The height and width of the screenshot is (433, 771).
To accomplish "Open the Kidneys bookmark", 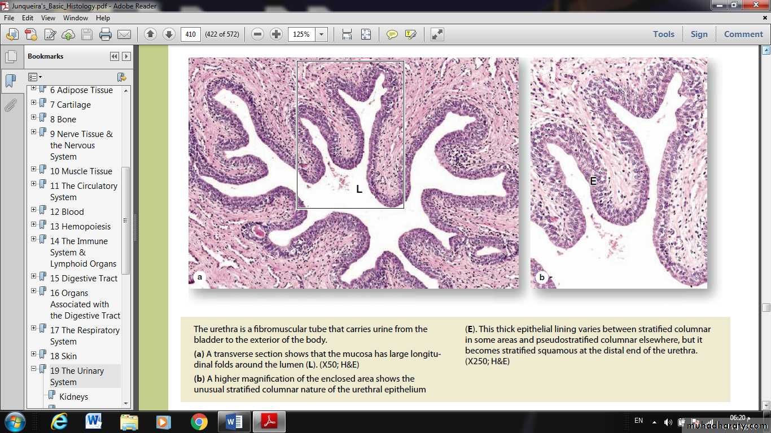I will click(x=73, y=396).
